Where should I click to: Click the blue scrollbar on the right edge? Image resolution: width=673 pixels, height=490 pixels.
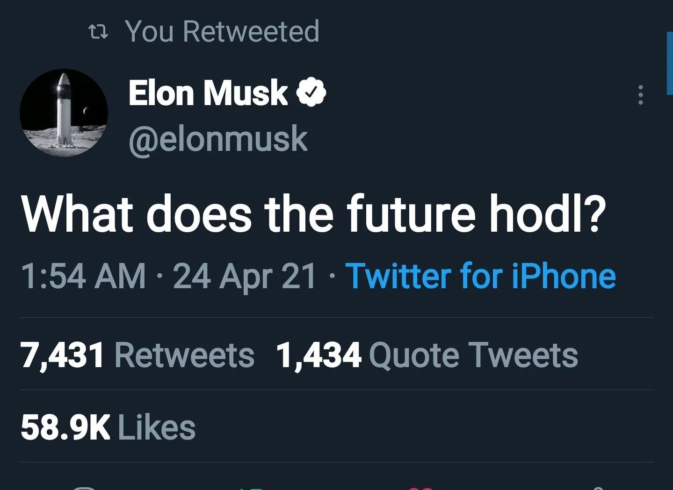669,64
